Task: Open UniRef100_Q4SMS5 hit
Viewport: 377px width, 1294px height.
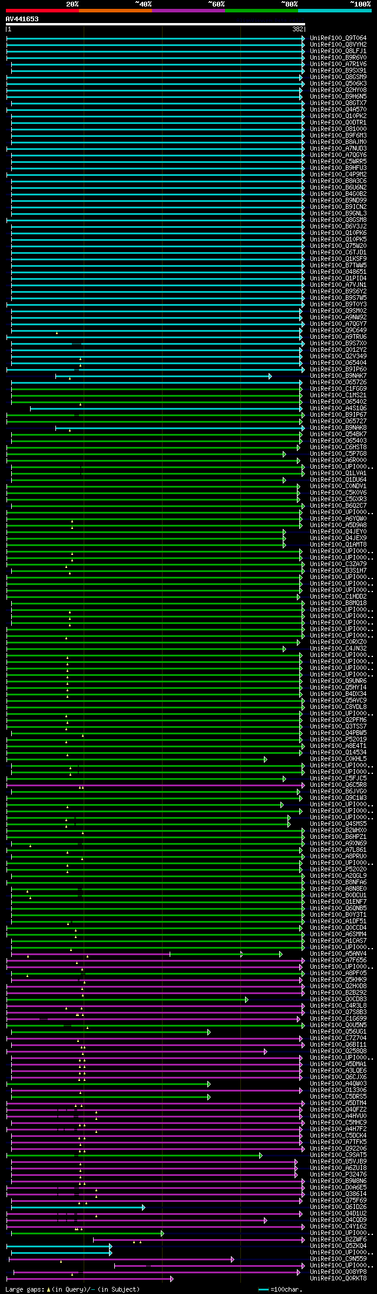Action: coord(338,824)
